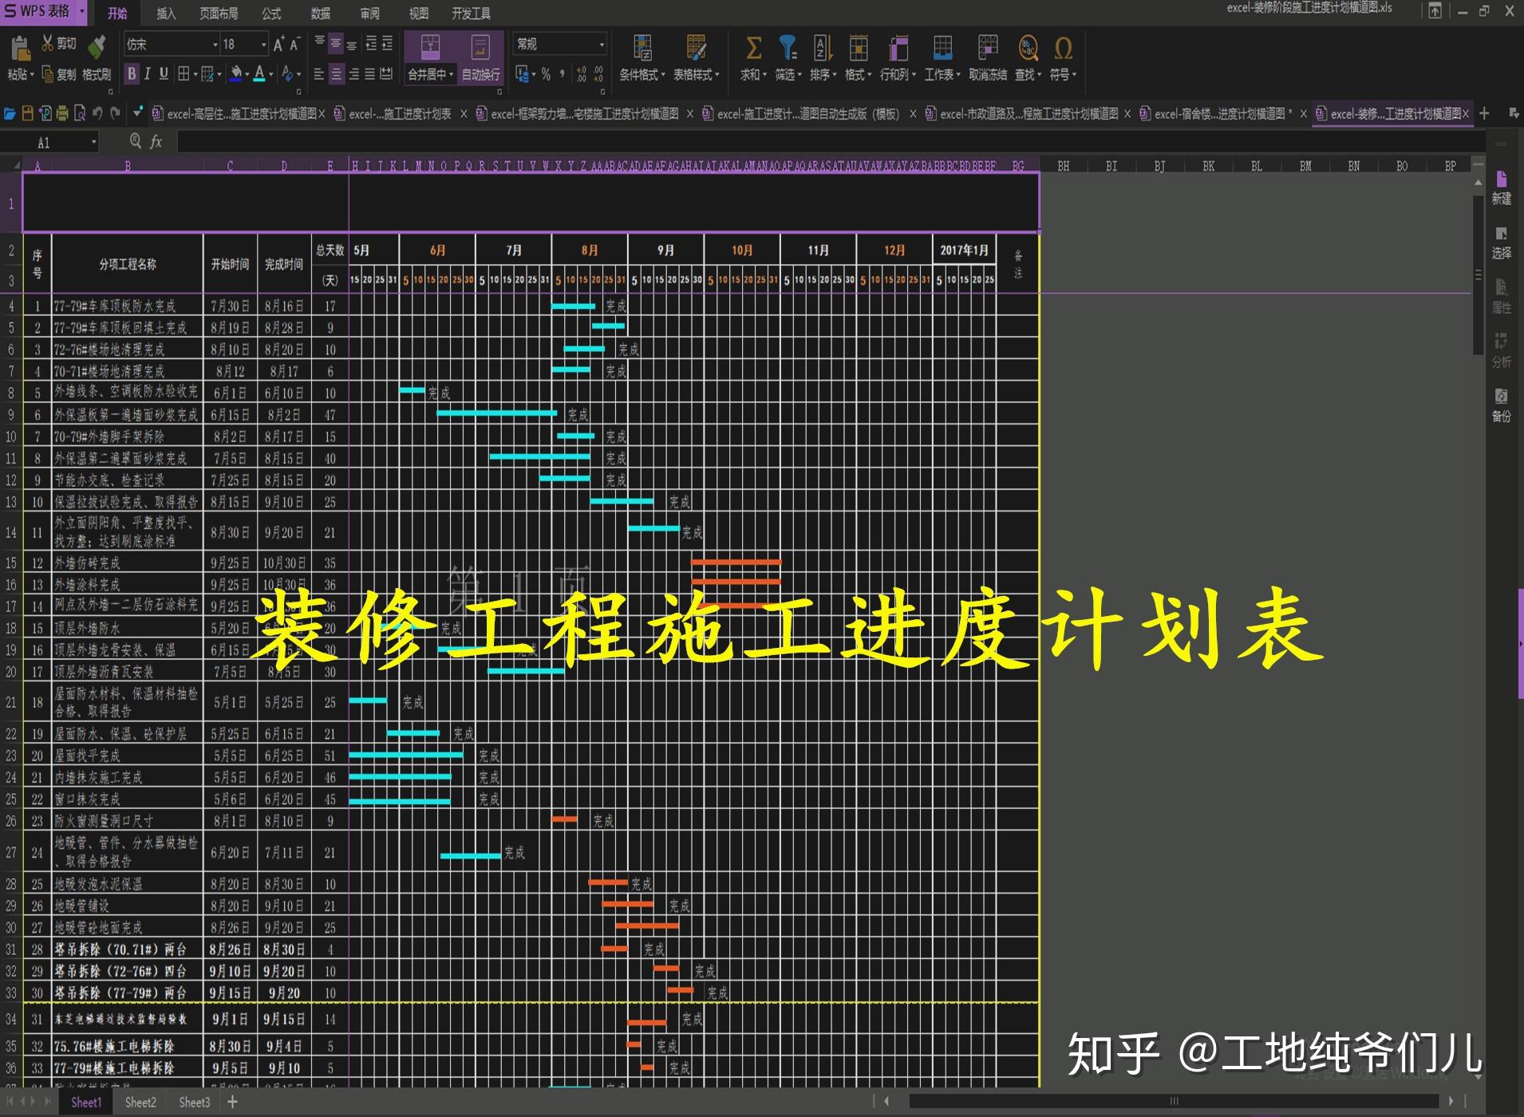Image resolution: width=1524 pixels, height=1117 pixels.
Task: Switch to the 视图 (View) ribbon tab
Action: point(418,14)
